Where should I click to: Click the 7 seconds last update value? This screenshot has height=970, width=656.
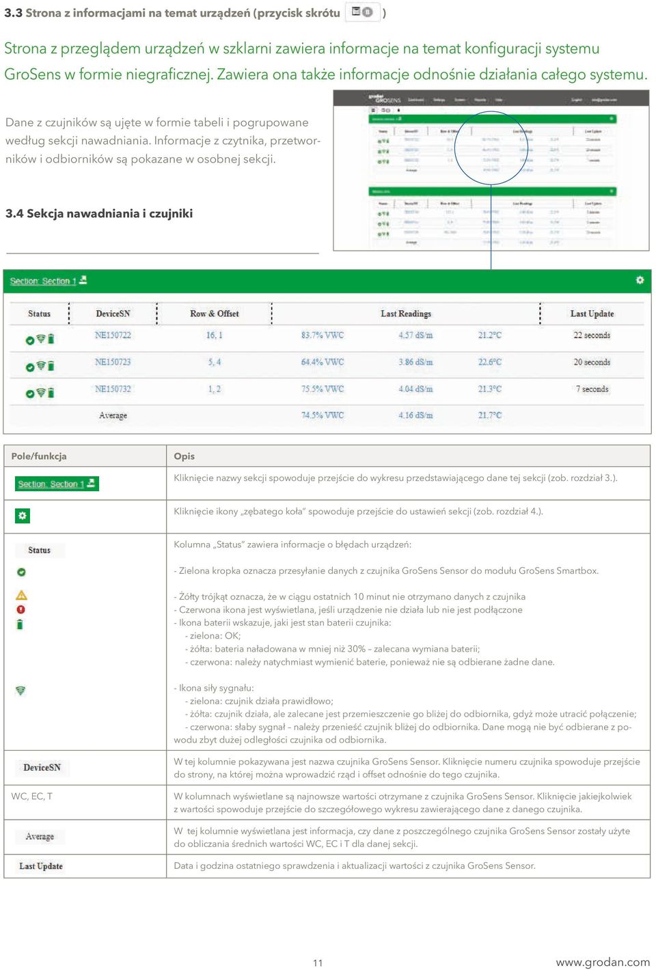[592, 389]
